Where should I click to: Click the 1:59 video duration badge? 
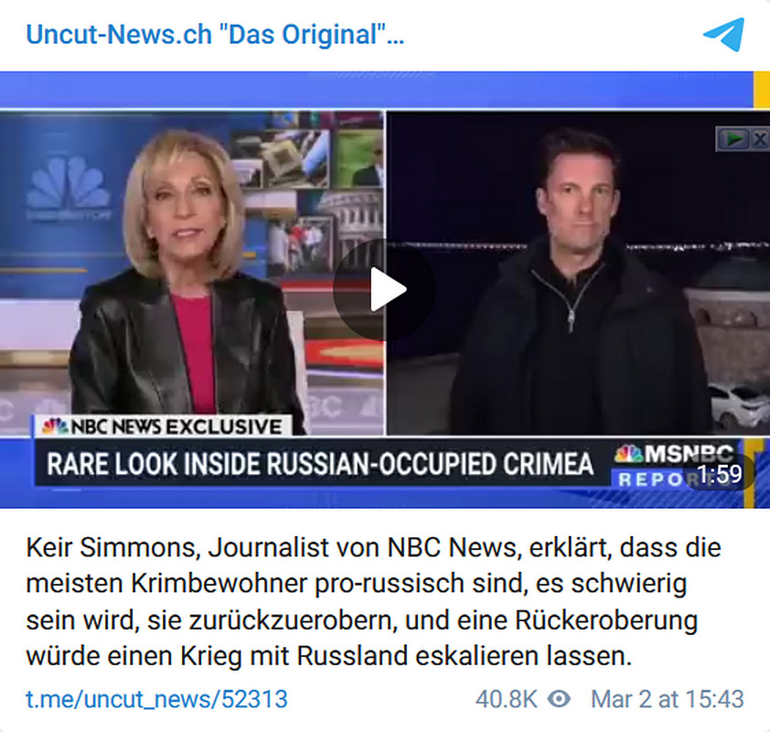pos(719,474)
